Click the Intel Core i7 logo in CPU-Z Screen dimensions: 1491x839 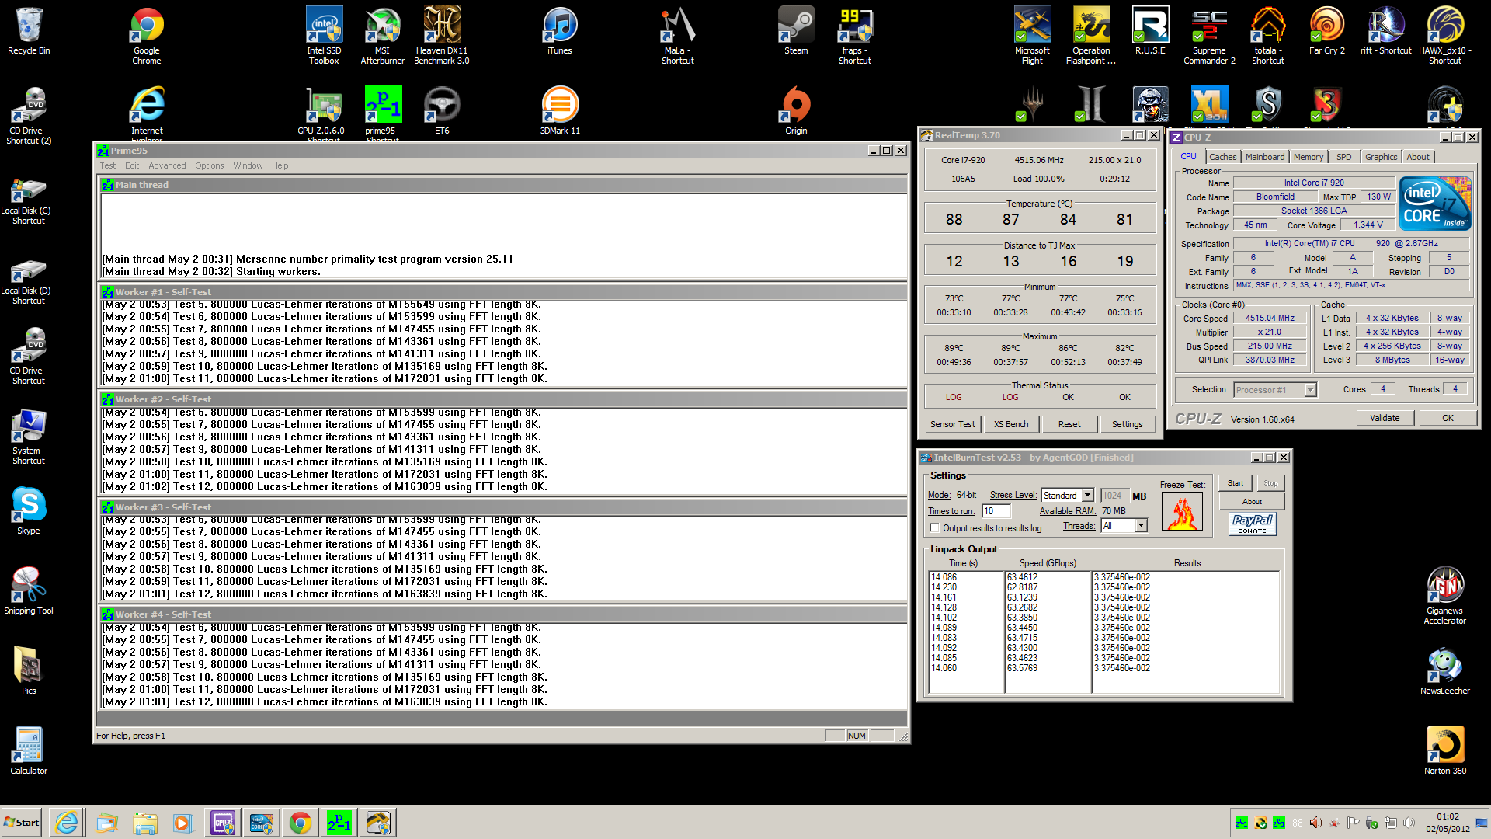coord(1435,204)
